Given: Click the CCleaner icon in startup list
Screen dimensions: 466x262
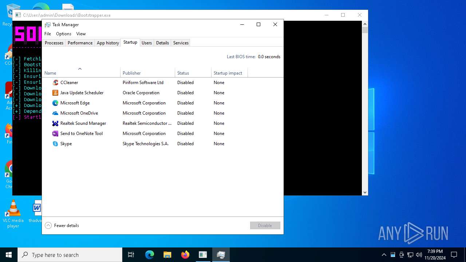Looking at the screenshot, I should [55, 83].
